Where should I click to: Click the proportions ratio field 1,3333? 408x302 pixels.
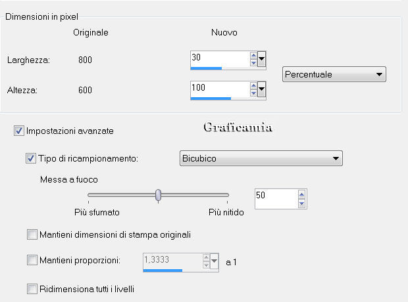click(171, 261)
